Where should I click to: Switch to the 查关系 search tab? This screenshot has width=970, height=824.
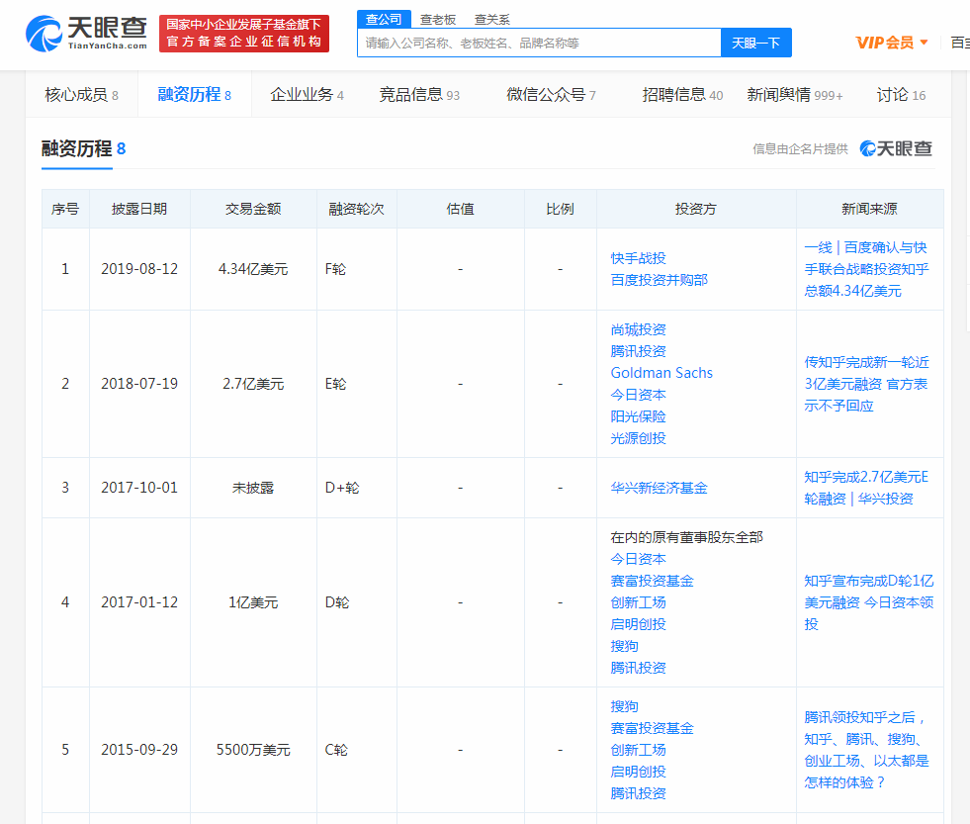[491, 18]
